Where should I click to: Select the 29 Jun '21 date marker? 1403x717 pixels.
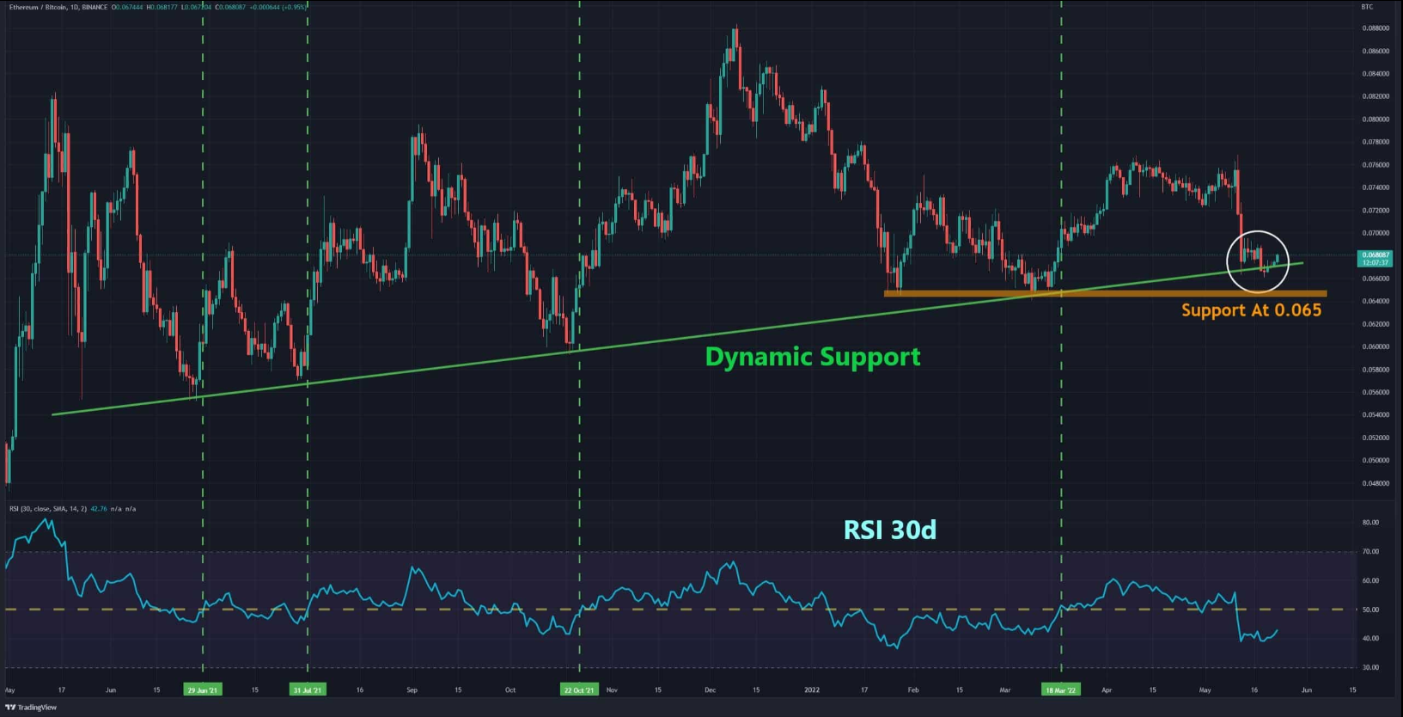[x=203, y=689]
